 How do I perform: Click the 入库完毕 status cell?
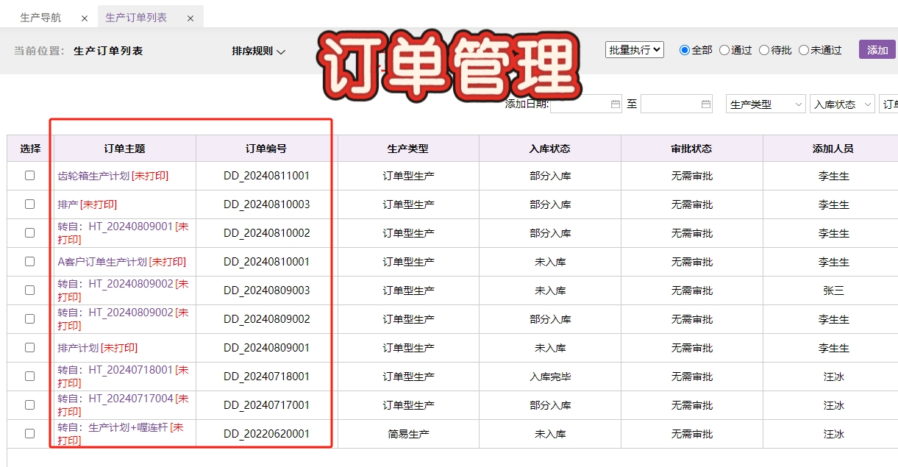pos(550,377)
